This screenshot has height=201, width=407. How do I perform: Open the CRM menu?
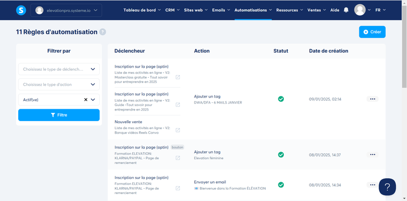(172, 10)
